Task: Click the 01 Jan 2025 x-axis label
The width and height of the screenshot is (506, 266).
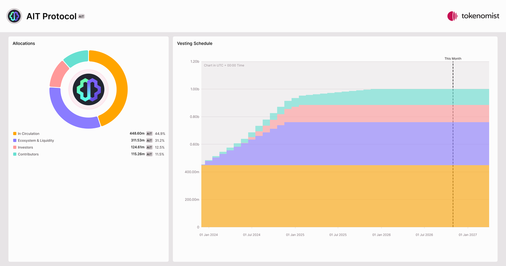Action: (x=295, y=235)
